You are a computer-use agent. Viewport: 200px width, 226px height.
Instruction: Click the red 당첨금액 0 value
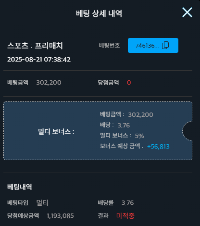click(129, 83)
